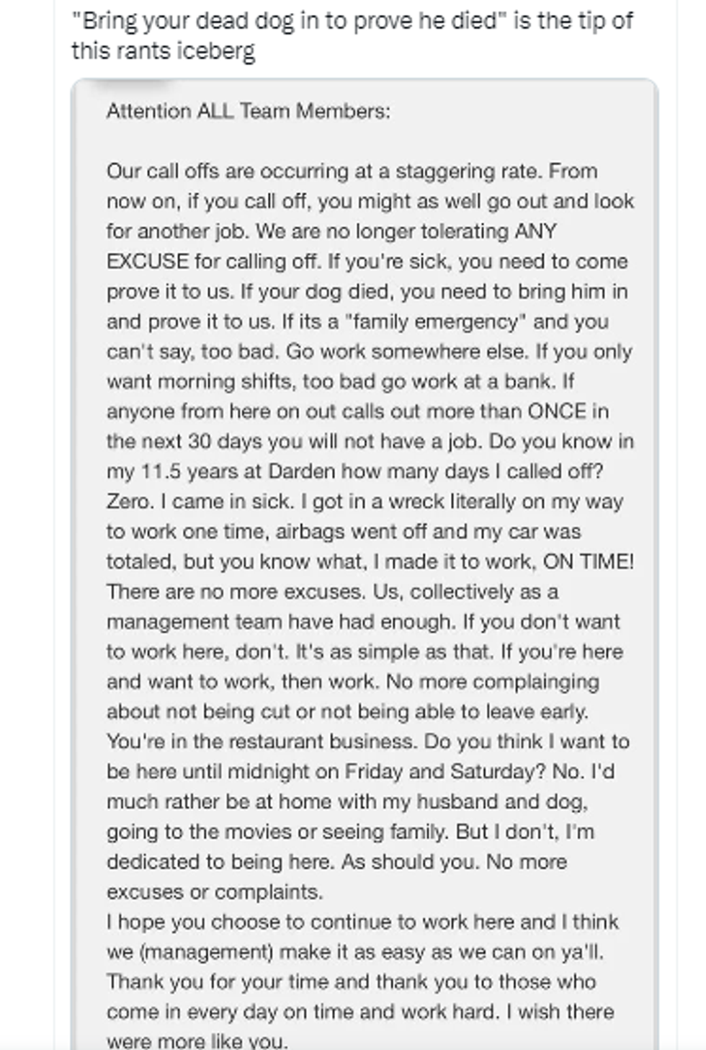The height and width of the screenshot is (1050, 706).
Task: Click the tweet caption about the rants iceberg
Action: (x=352, y=35)
